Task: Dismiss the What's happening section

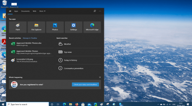Action: coord(100,77)
